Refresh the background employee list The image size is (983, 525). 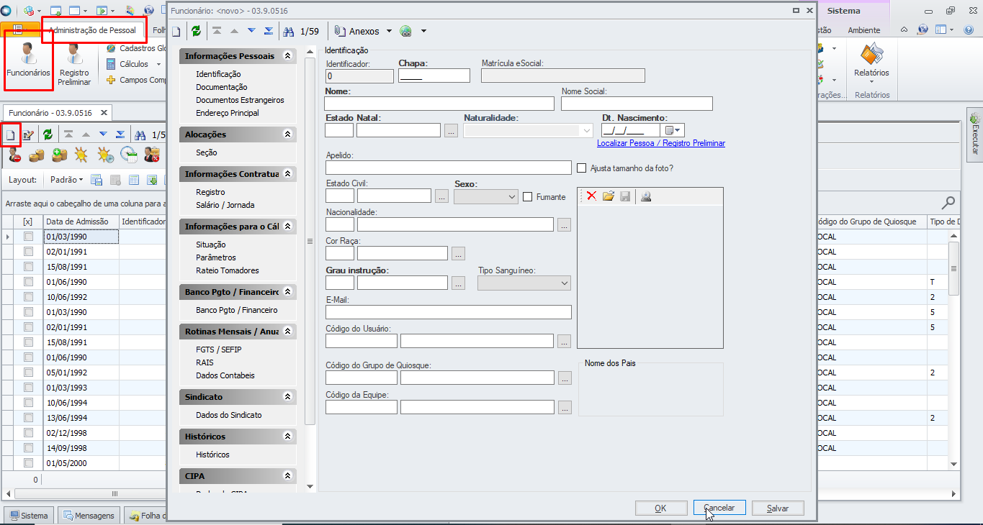[48, 134]
